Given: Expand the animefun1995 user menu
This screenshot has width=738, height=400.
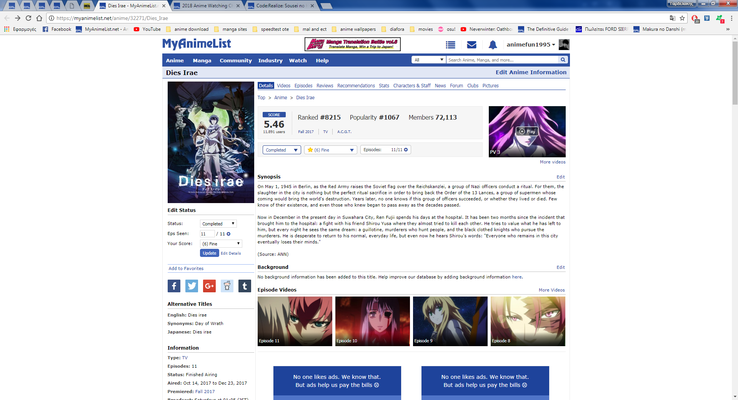Looking at the screenshot, I should tap(531, 45).
